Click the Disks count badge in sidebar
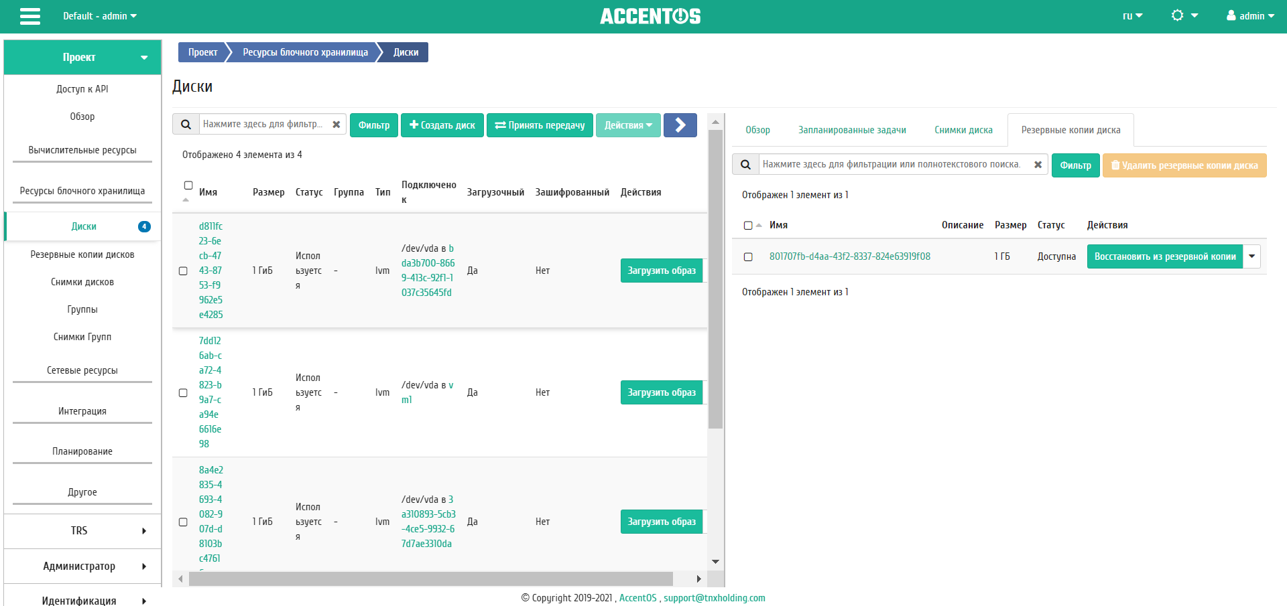The width and height of the screenshot is (1287, 606). pyautogui.click(x=144, y=226)
